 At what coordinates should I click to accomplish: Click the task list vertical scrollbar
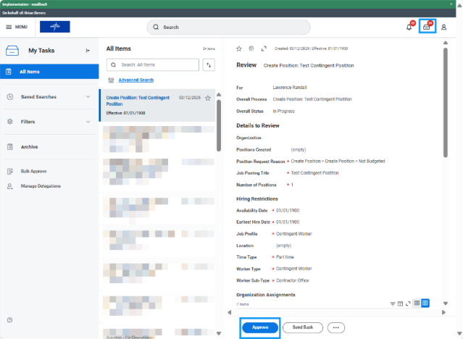pos(219,125)
